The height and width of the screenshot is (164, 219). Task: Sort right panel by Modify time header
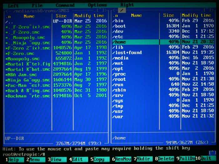pyautogui.click(x=196, y=15)
